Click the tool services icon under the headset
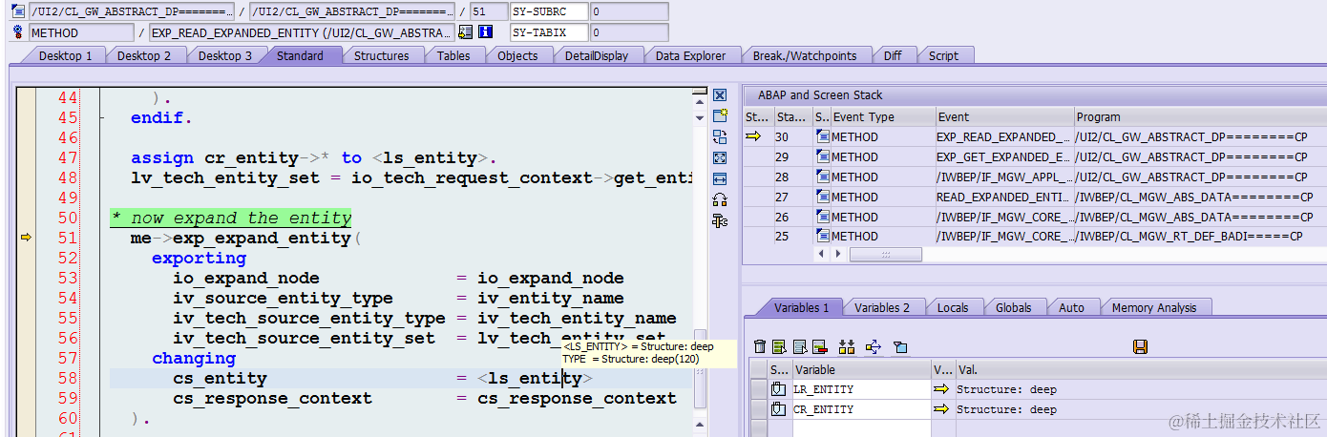Viewport: 1327px width, 437px height. click(x=720, y=220)
